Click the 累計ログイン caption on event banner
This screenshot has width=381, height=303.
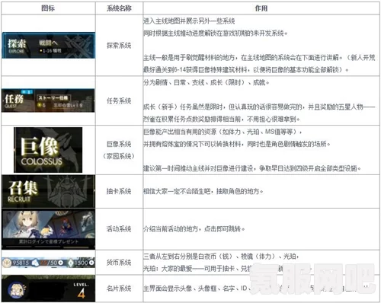48,241
